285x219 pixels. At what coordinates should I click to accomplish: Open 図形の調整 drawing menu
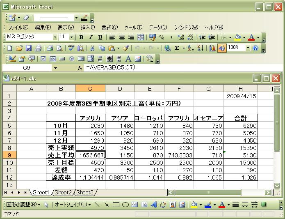(x=23, y=205)
